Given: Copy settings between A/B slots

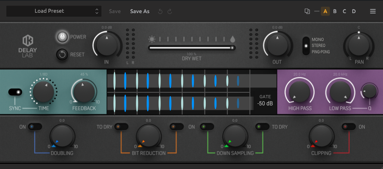Looking at the screenshot, I should tap(307, 11).
